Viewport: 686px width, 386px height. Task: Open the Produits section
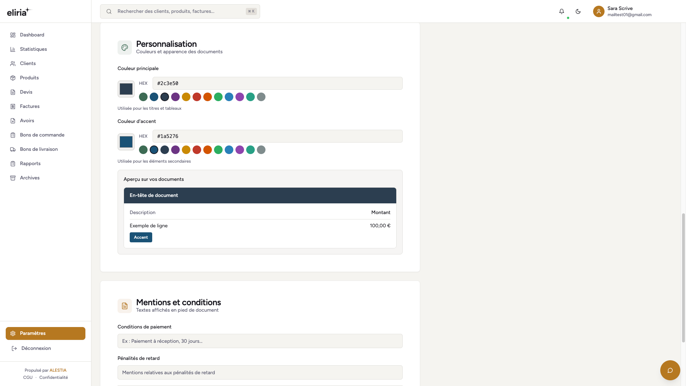tap(29, 78)
